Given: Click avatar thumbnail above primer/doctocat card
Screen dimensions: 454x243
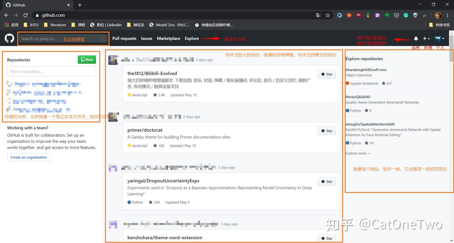Looking at the screenshot, I should pos(113,117).
